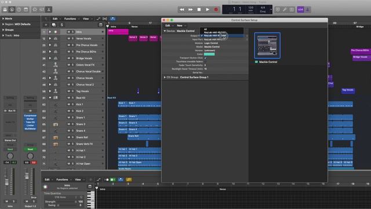Toggle the purple 1234 count-in button
Viewport: 371px width, 209px height.
pyautogui.click(x=300, y=9)
